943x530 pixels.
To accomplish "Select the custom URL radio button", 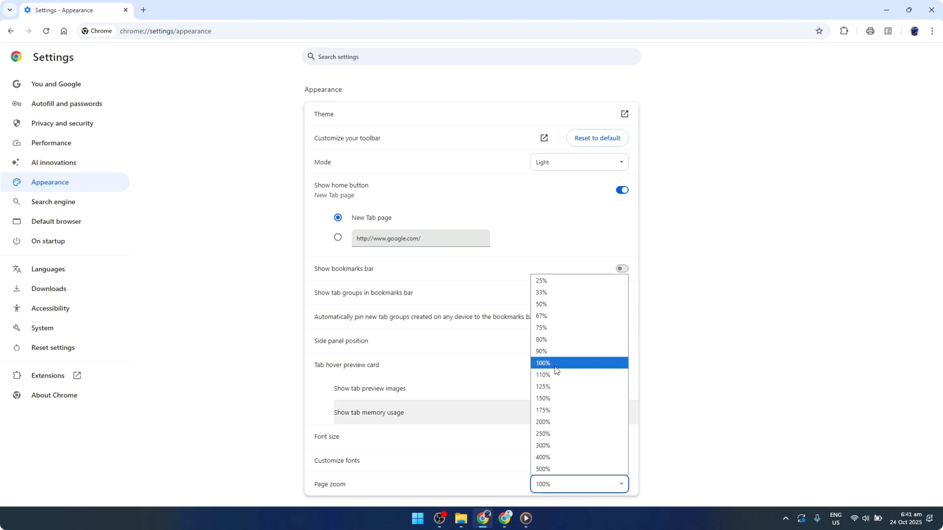I will point(337,237).
